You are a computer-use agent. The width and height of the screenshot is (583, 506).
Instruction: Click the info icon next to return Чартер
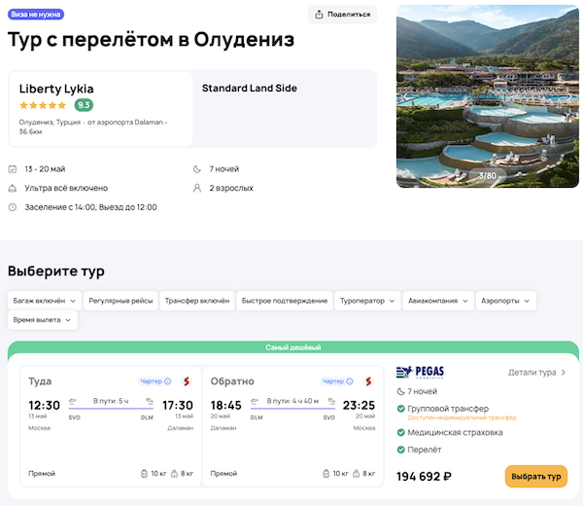point(351,381)
